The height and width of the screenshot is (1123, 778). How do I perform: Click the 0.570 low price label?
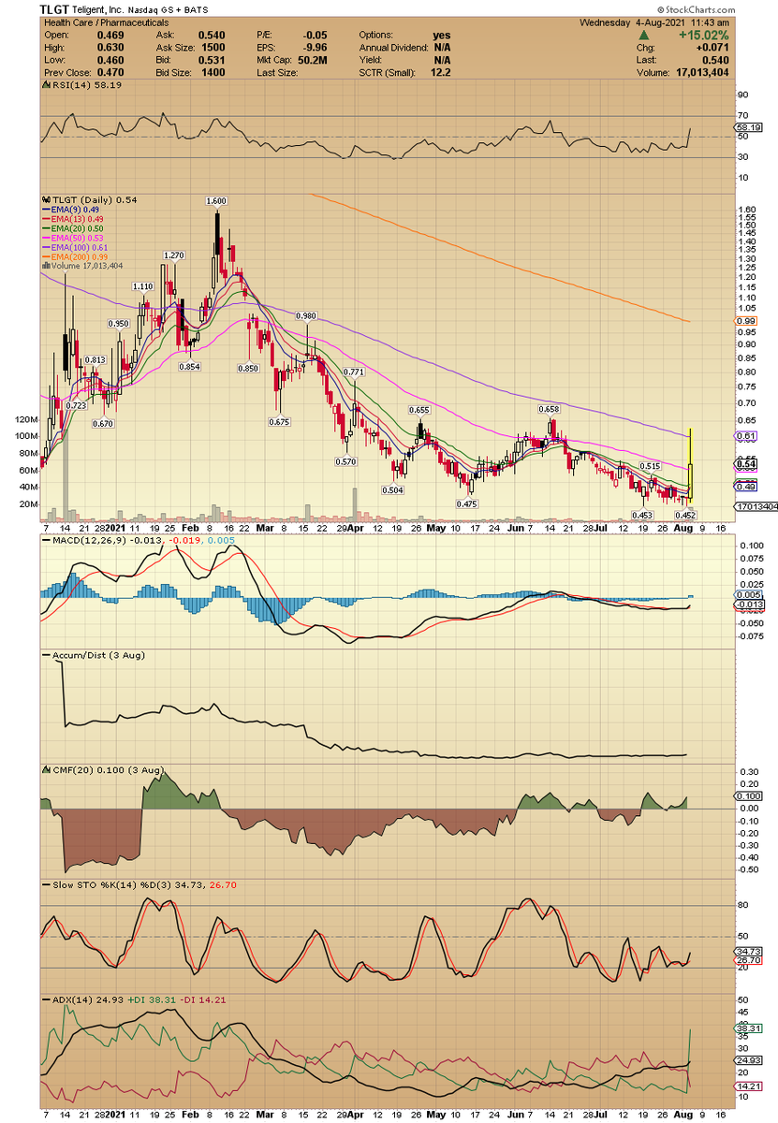coord(346,462)
